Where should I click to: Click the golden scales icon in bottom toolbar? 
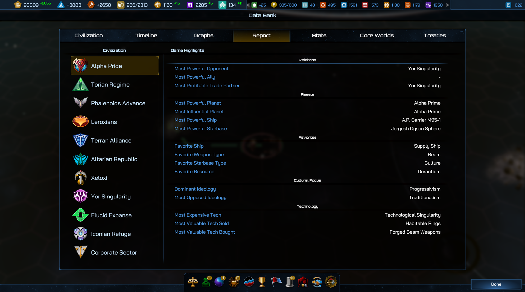193,282
